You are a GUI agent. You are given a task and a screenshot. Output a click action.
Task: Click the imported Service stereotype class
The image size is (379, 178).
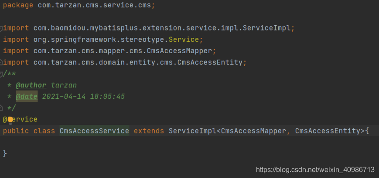184,39
